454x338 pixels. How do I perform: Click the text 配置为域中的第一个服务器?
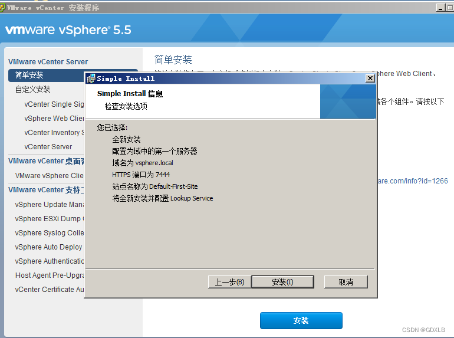tap(154, 151)
